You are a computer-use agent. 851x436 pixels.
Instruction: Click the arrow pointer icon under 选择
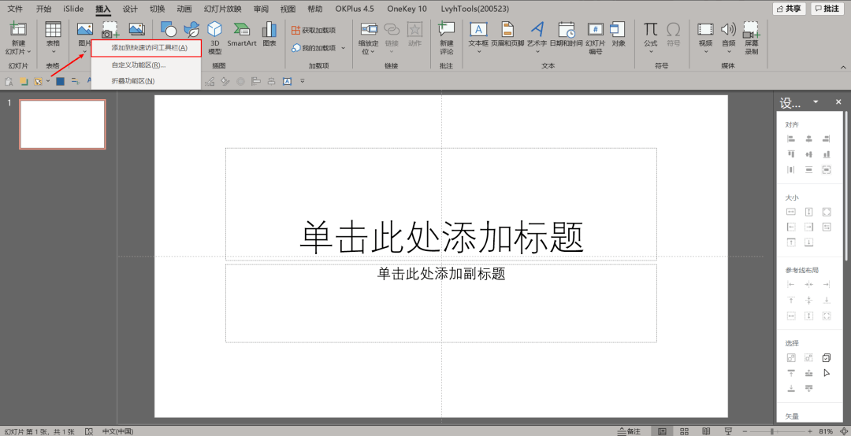coord(827,372)
